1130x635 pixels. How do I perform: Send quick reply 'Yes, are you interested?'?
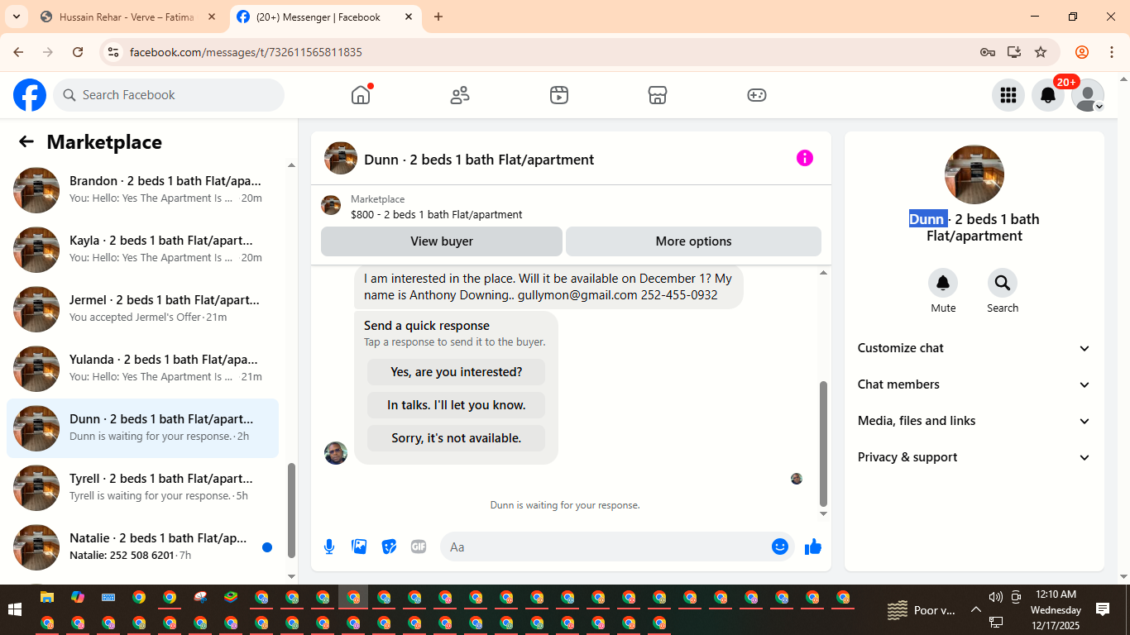[457, 372]
